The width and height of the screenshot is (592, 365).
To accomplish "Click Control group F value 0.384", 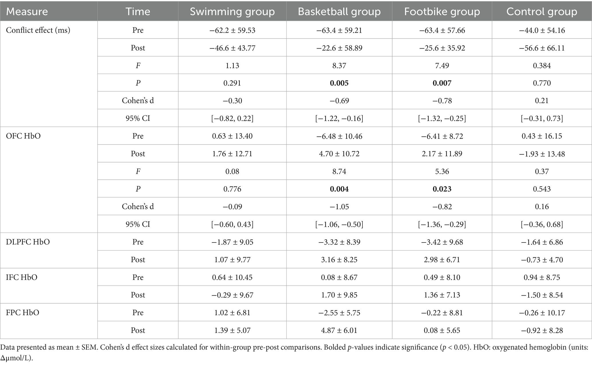I will point(542,65).
